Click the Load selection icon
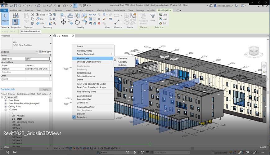 pos(160,19)
